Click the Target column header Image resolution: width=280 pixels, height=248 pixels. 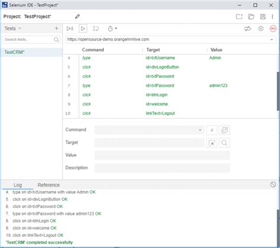pos(153,50)
